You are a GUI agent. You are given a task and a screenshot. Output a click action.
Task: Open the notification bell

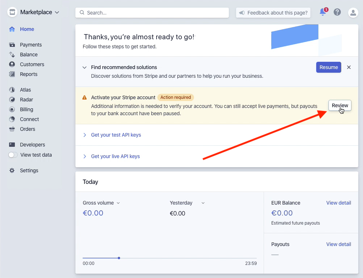coord(322,12)
